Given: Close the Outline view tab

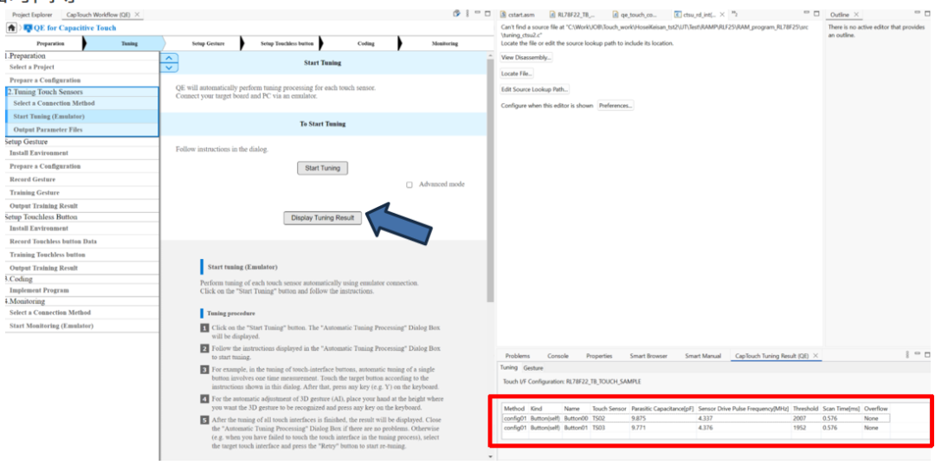Looking at the screenshot, I should pos(856,15).
